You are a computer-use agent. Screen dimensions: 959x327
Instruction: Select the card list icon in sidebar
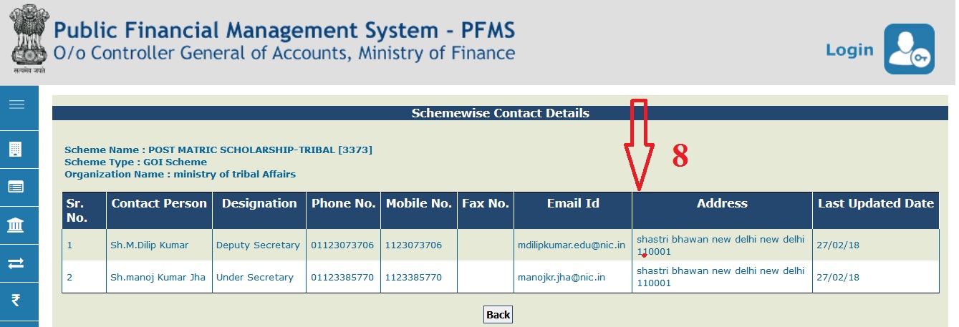[15, 187]
